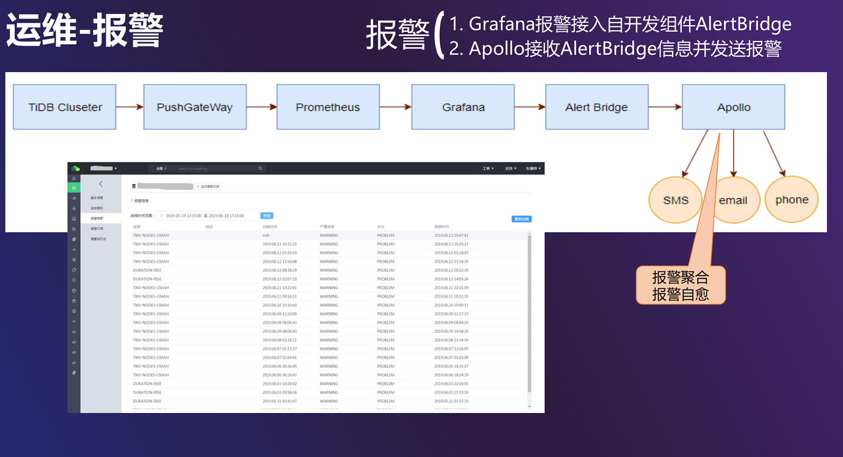Click alert time 2019.06.06 18:24:29

(x=451, y=375)
